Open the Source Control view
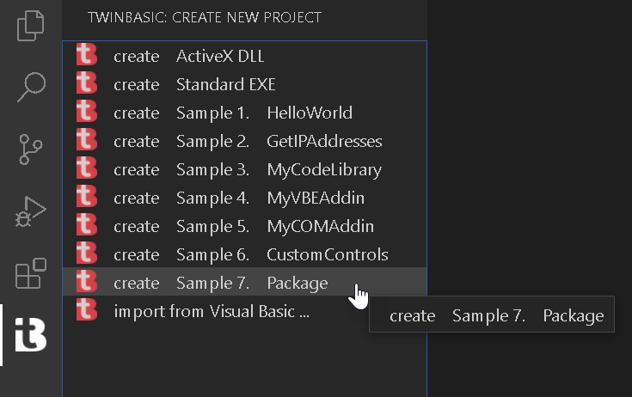Screen dimensions: 632x397 pyautogui.click(x=31, y=150)
